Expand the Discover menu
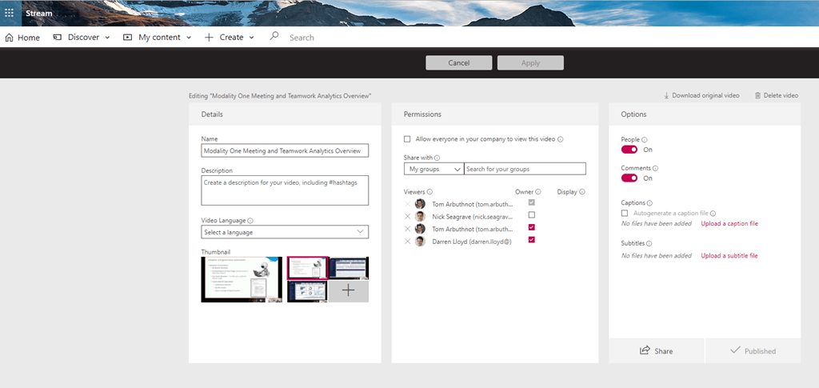This screenshot has width=819, height=388. pyautogui.click(x=82, y=37)
